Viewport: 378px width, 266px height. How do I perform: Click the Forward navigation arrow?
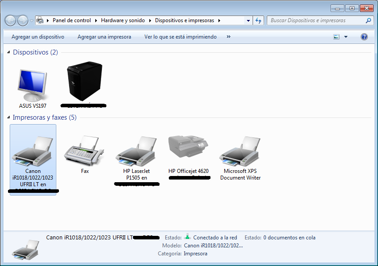point(23,20)
